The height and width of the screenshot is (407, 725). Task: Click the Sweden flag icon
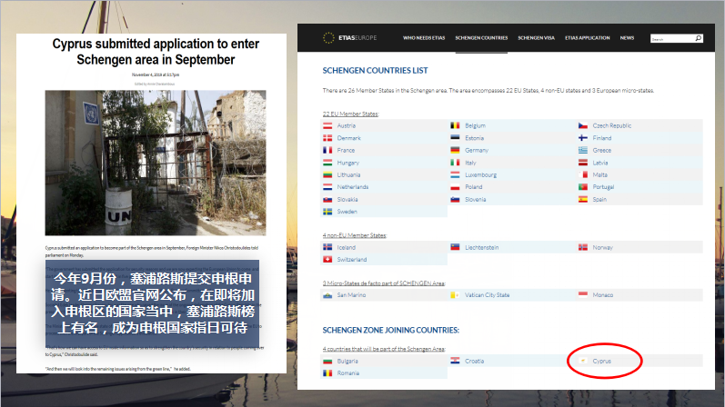tap(327, 211)
